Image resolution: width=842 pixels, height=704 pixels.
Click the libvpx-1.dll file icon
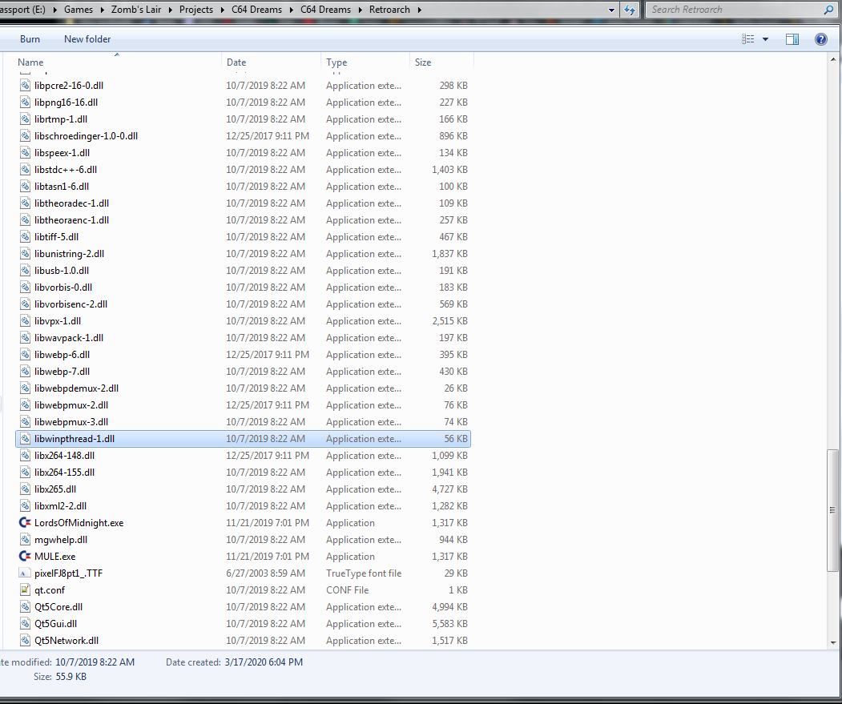(25, 320)
